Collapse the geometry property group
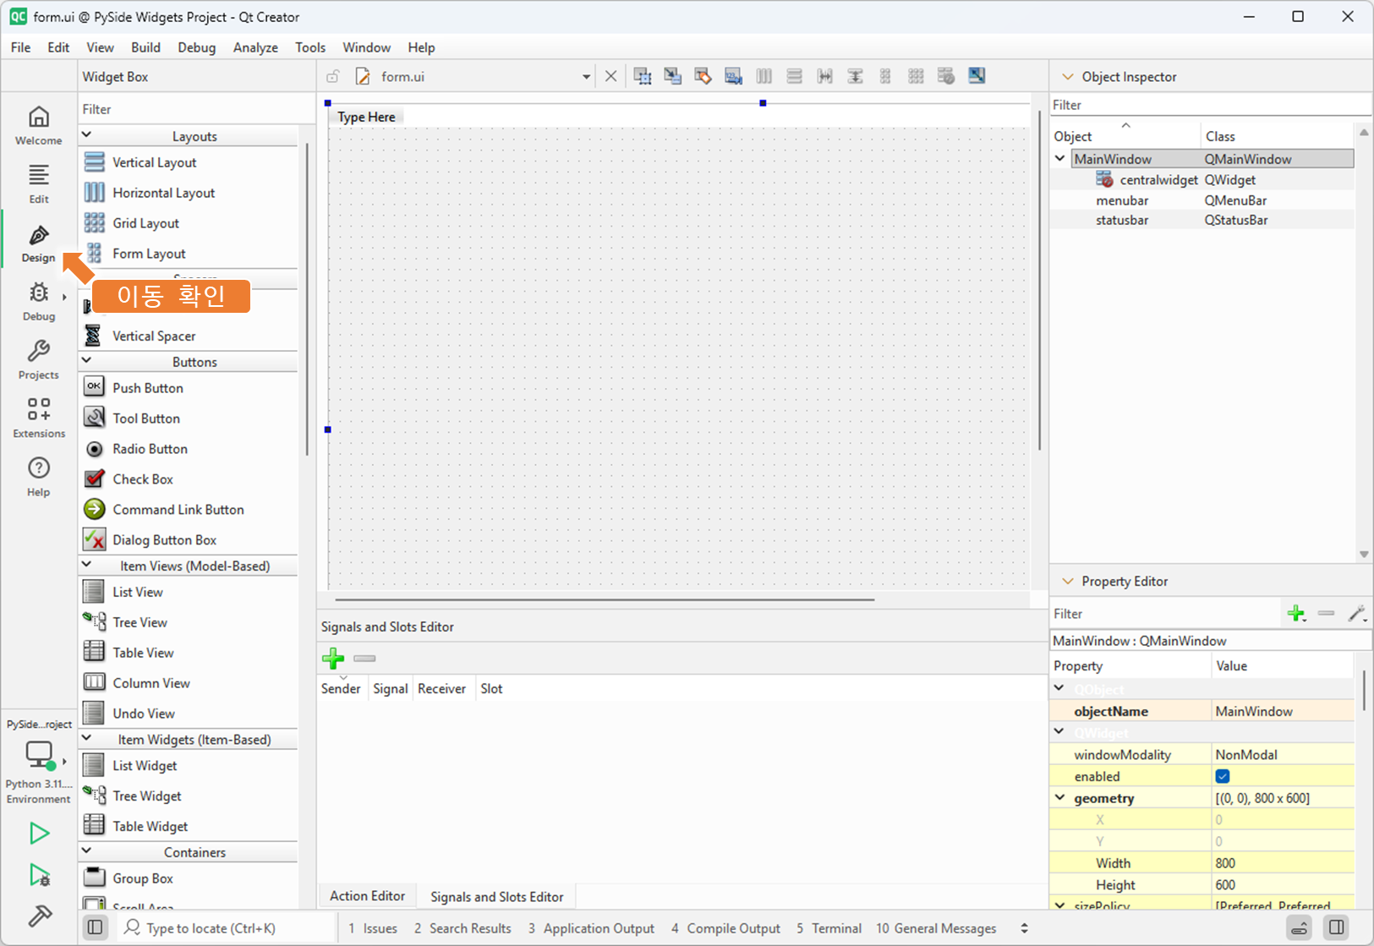Screen dimensions: 1374x946 click(x=1060, y=797)
